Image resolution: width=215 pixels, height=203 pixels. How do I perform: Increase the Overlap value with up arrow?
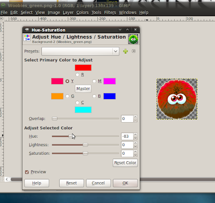pyautogui.click(x=135, y=117)
